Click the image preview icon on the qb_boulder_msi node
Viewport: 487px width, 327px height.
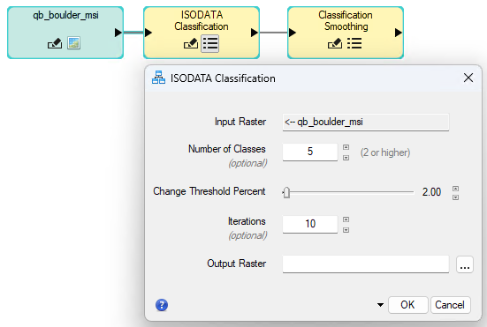tap(74, 43)
